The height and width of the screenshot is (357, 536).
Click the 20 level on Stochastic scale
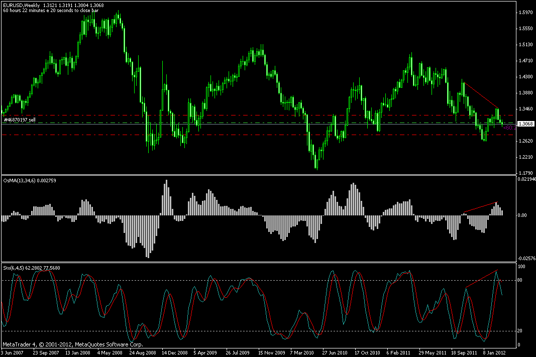[520, 331]
